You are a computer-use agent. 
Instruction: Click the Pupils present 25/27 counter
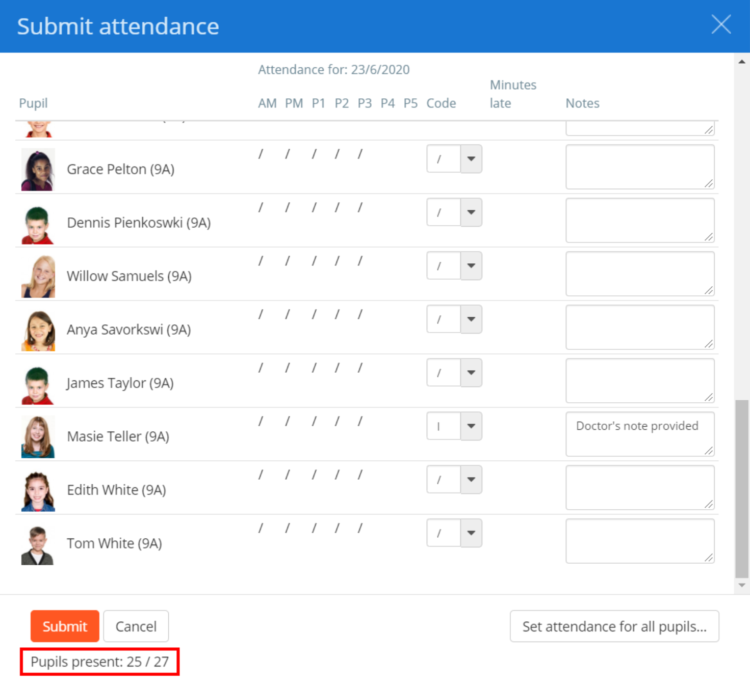(99, 662)
